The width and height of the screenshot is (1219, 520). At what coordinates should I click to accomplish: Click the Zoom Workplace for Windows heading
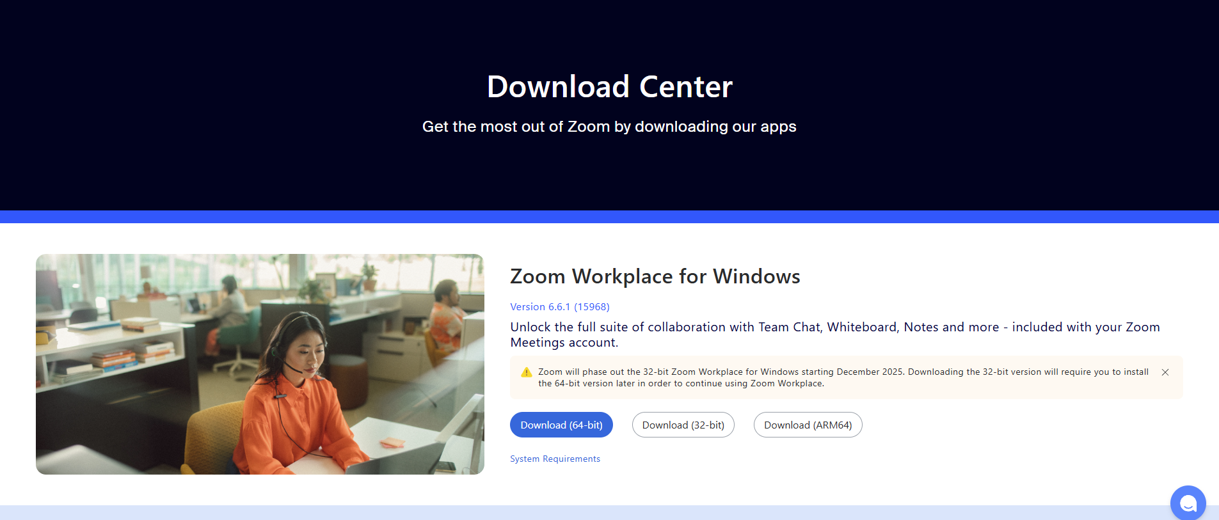point(655,276)
